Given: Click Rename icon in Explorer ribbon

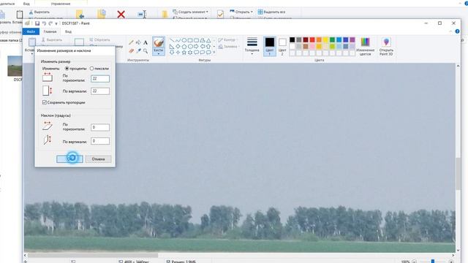Looking at the screenshot, I should 143,14.
